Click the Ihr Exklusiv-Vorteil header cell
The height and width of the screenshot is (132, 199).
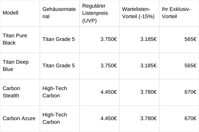coord(176,13)
